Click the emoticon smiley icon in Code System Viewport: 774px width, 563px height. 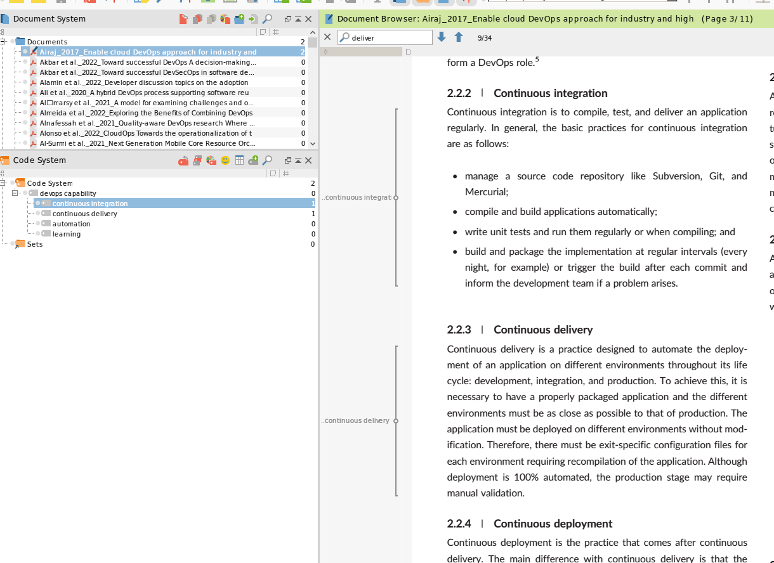[225, 160]
